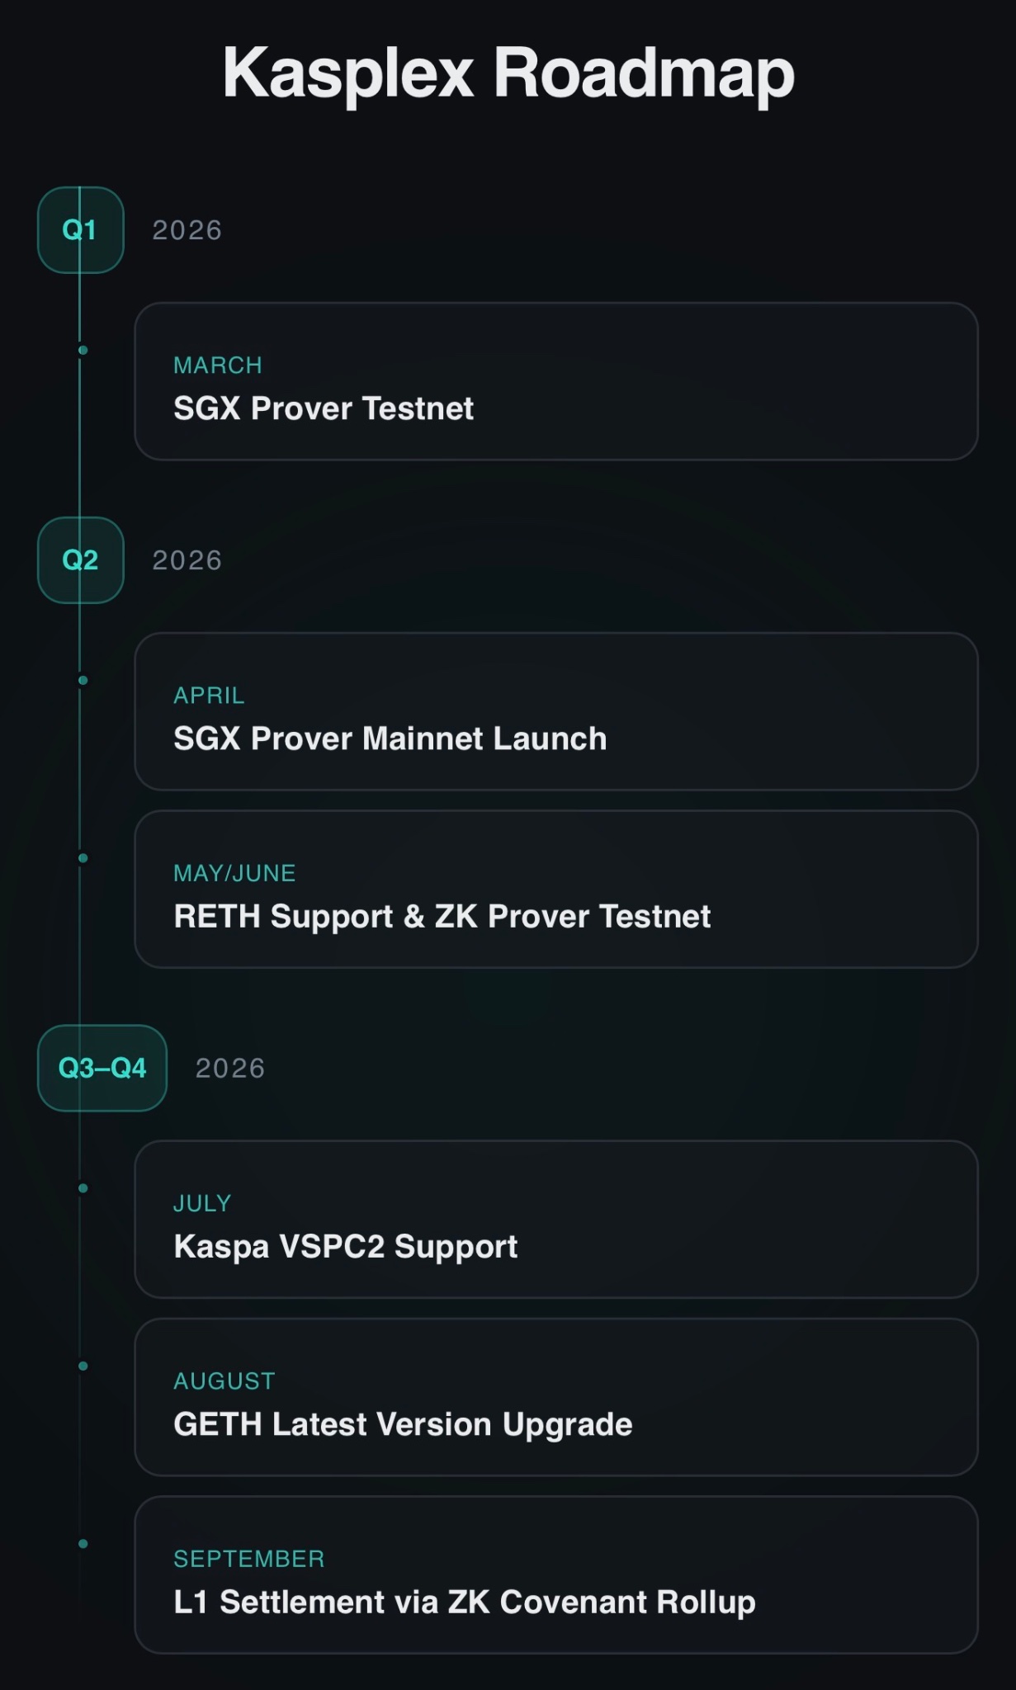The height and width of the screenshot is (1690, 1016).
Task: Click the timeline dot beside March
Action: pos(83,351)
